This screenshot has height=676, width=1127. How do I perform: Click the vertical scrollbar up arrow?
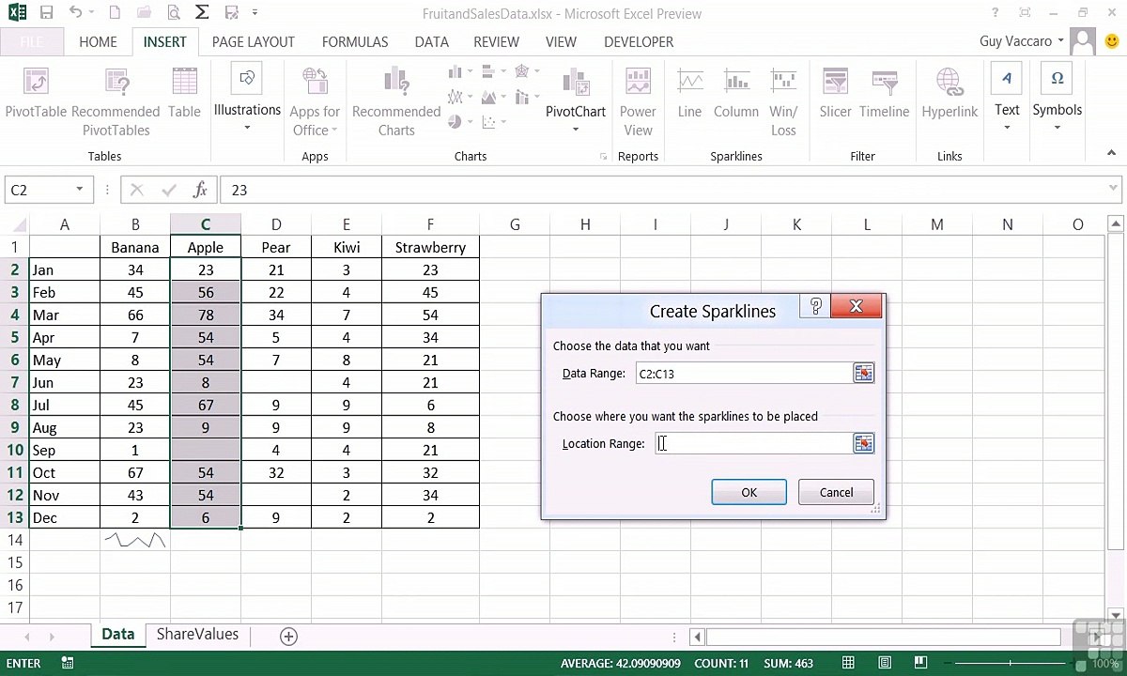(1116, 224)
